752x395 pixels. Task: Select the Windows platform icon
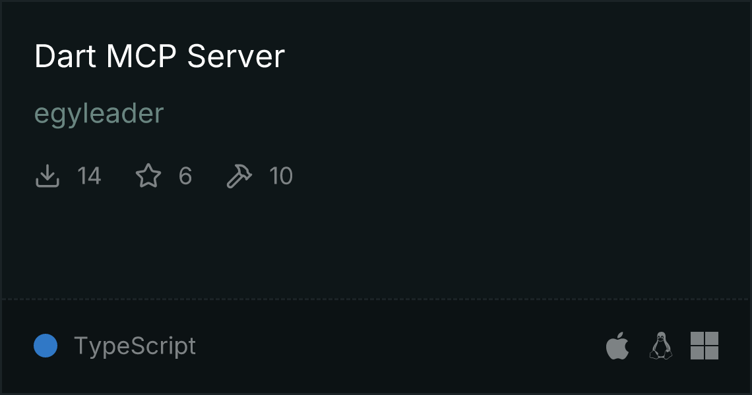coord(705,345)
